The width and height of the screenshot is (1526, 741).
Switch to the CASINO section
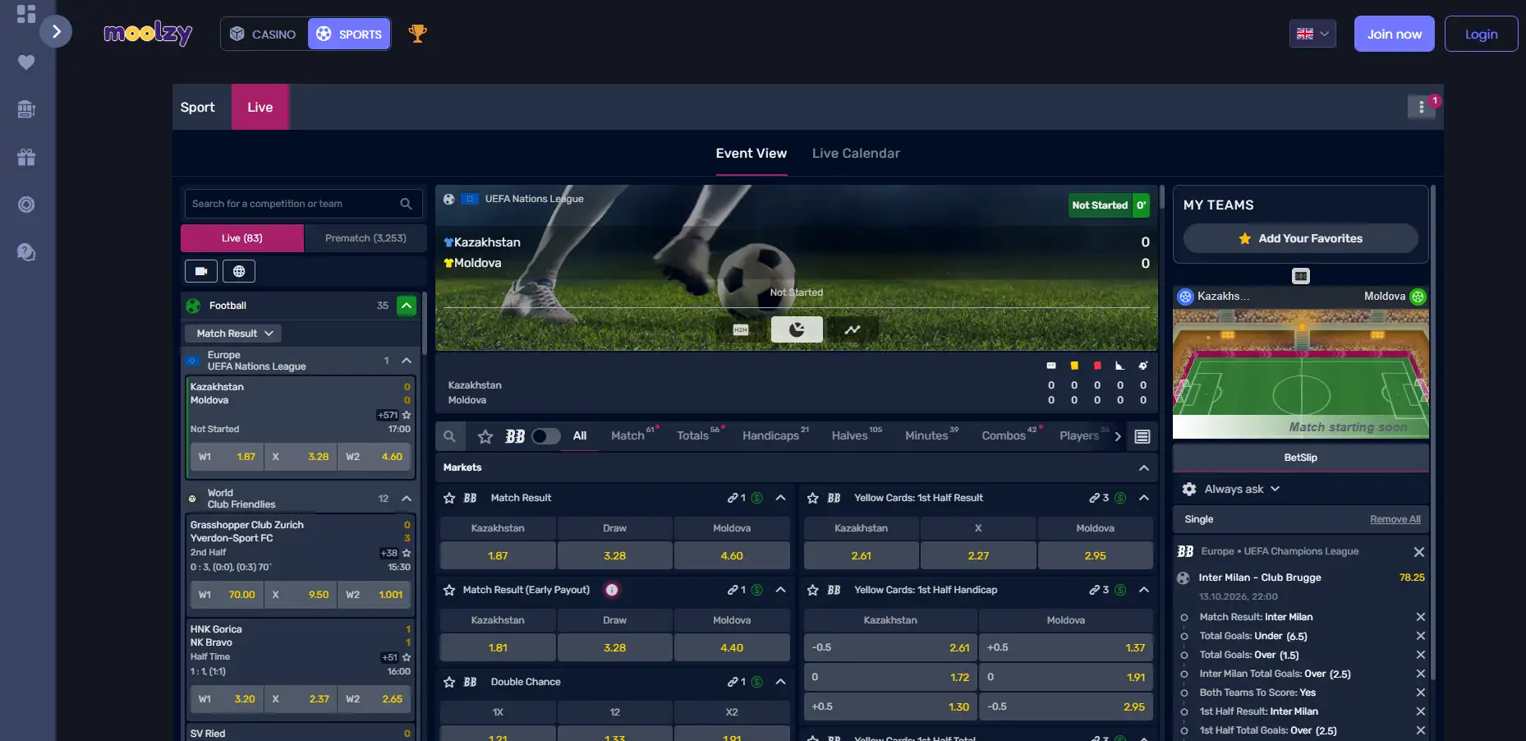[264, 34]
